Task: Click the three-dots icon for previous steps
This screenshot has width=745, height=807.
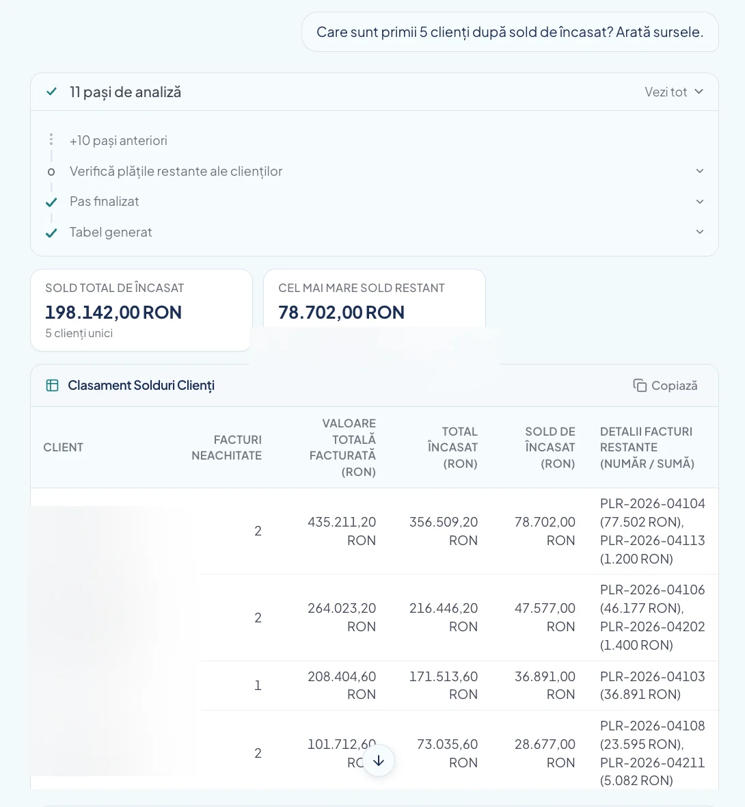Action: (x=51, y=140)
